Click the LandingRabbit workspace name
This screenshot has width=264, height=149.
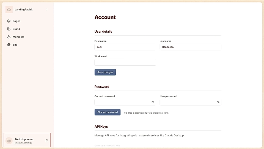click(24, 10)
